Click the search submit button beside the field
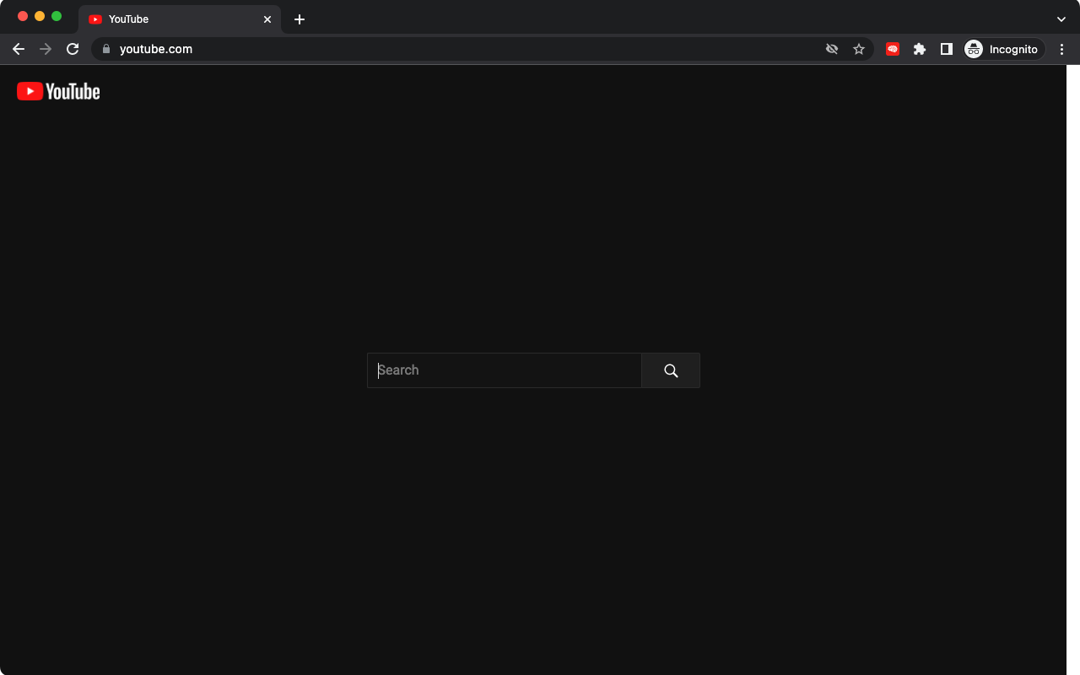The height and width of the screenshot is (675, 1080). pos(671,370)
